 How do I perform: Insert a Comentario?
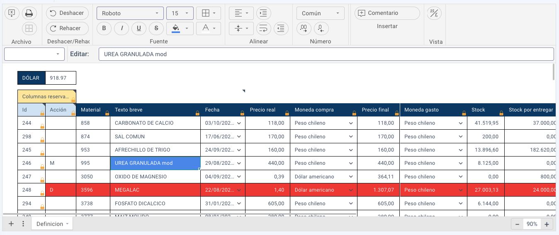387,13
